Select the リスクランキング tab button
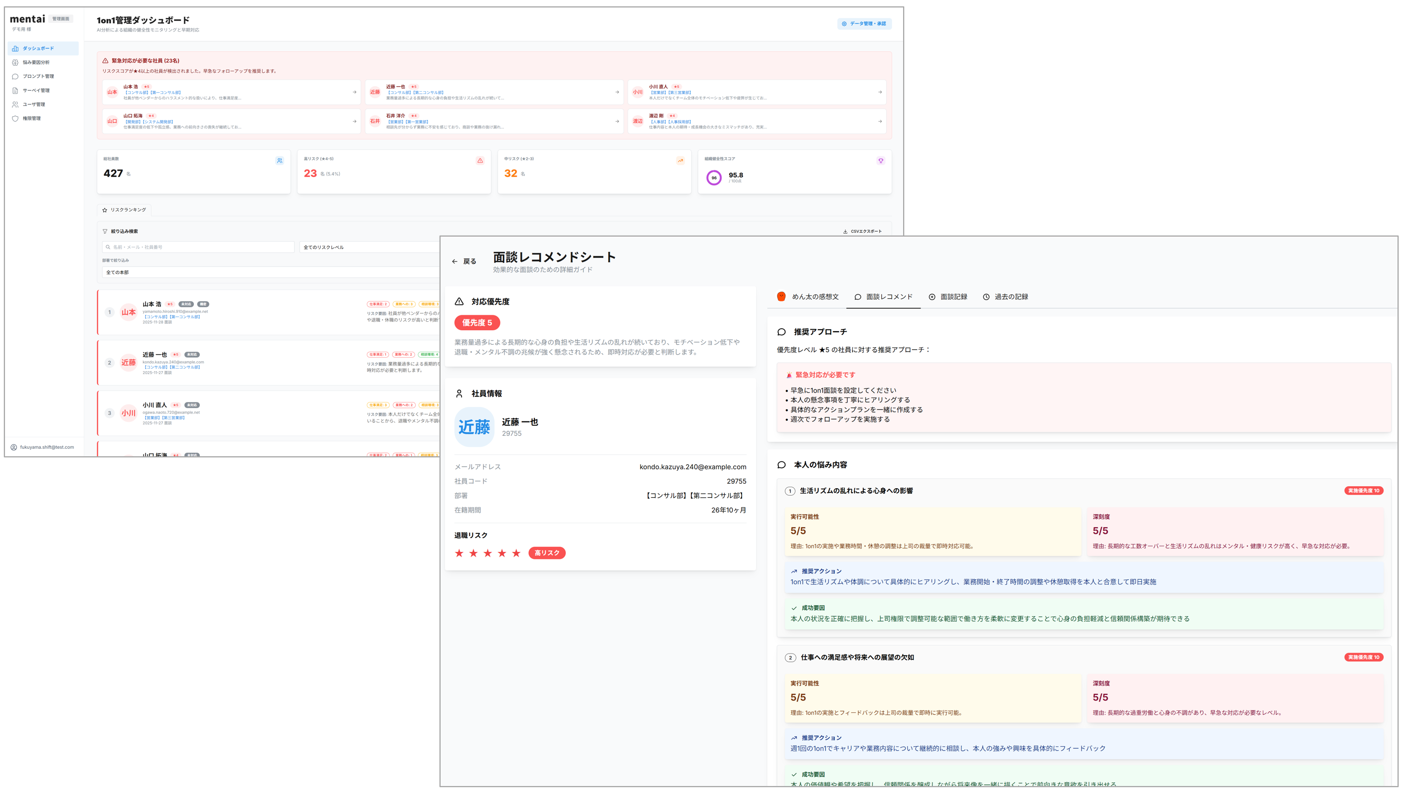The width and height of the screenshot is (1404, 791). click(124, 210)
